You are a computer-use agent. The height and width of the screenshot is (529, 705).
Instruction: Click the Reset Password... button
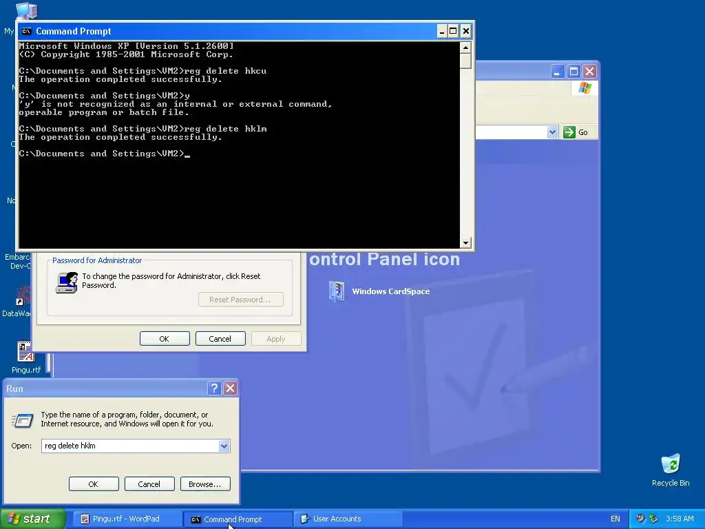tap(240, 300)
